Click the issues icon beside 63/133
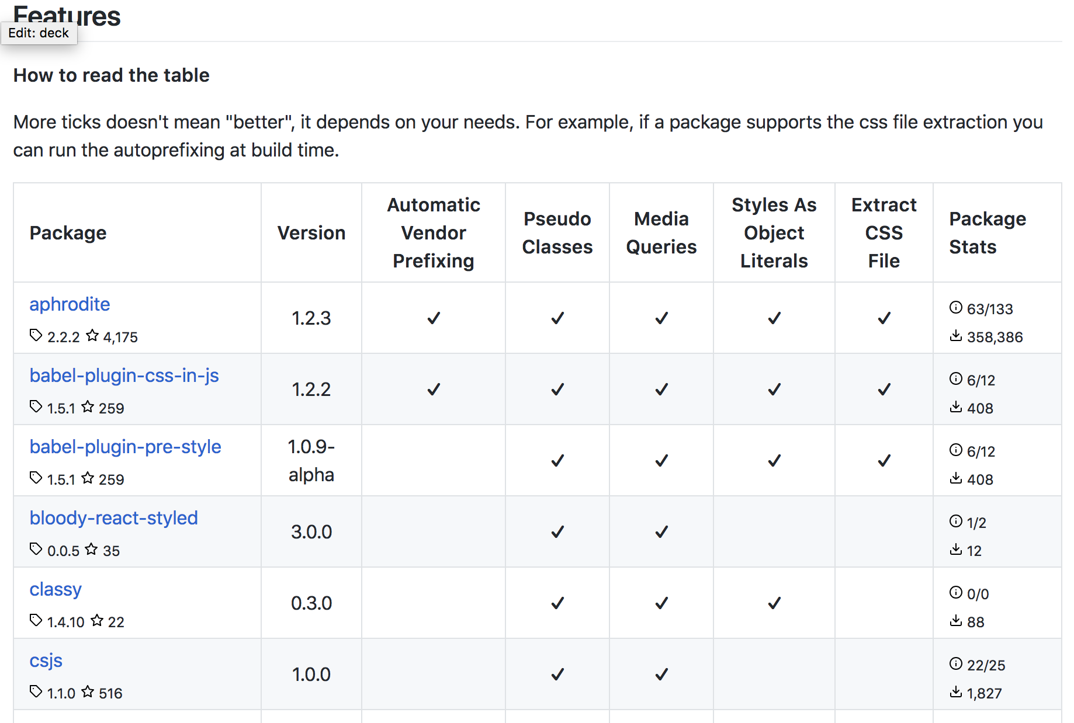1074x723 pixels. pyautogui.click(x=955, y=307)
